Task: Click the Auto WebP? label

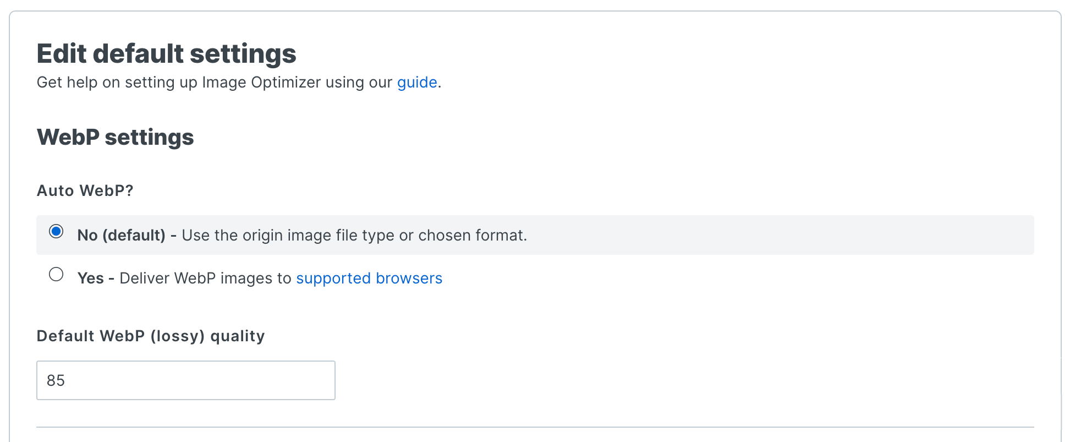Action: [85, 190]
